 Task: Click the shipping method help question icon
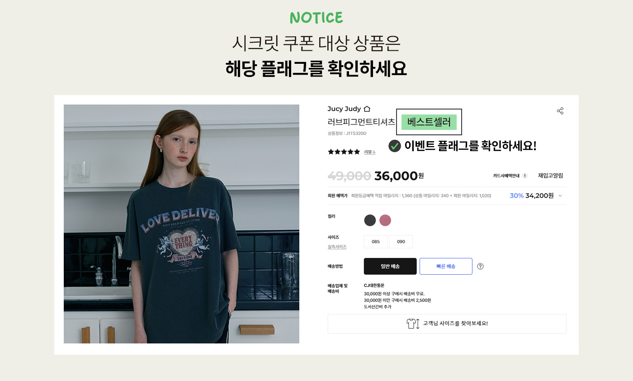(480, 266)
